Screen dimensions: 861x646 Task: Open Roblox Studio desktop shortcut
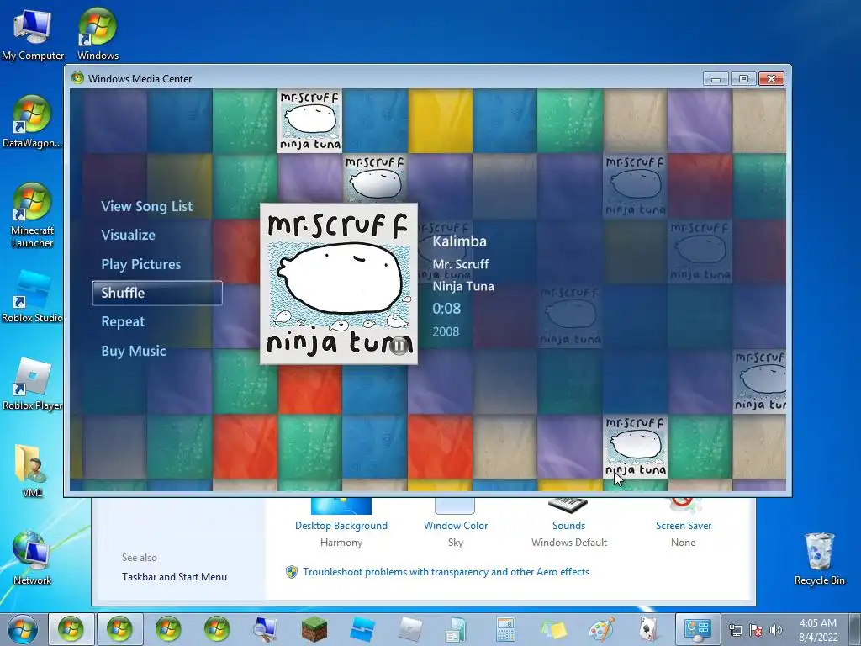(32, 297)
